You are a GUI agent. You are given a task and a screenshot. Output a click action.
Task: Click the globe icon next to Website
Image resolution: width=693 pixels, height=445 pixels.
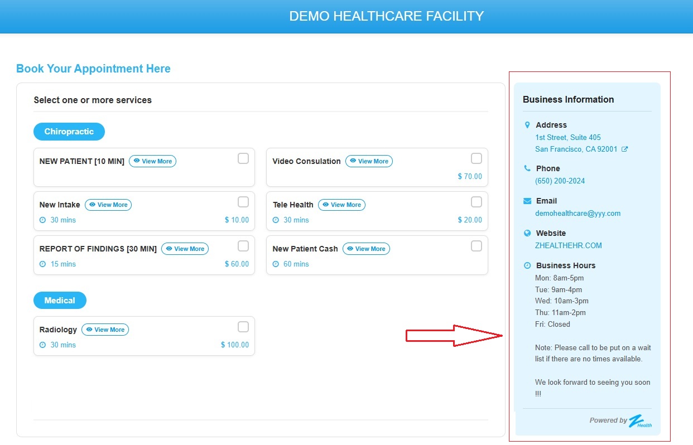coord(527,233)
